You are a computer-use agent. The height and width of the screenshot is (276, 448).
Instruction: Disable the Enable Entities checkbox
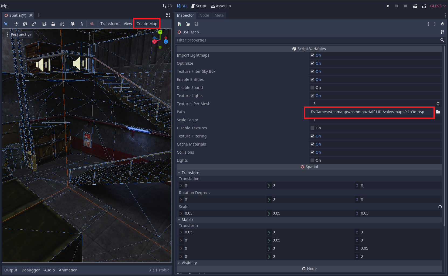(312, 80)
